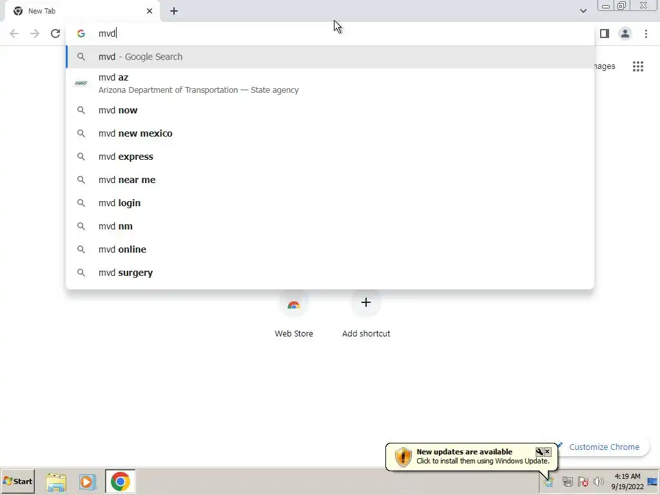Select the 'mvd login' suggestion
This screenshot has width=660, height=495.
tap(330, 203)
